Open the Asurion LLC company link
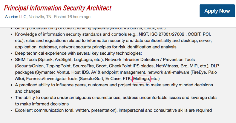 point(16,17)
